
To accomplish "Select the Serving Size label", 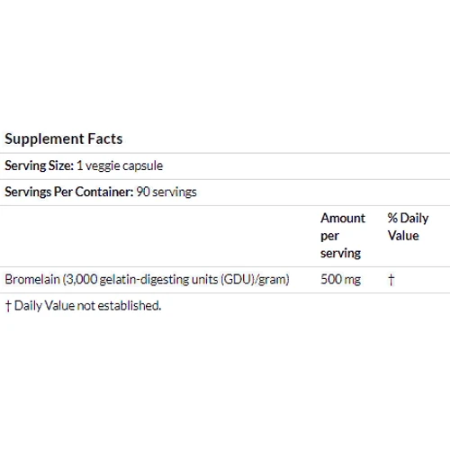I will tap(39, 166).
